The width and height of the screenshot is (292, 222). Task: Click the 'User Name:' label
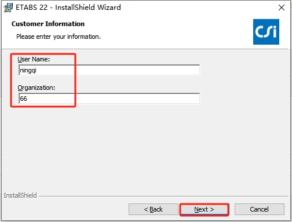tap(34, 59)
